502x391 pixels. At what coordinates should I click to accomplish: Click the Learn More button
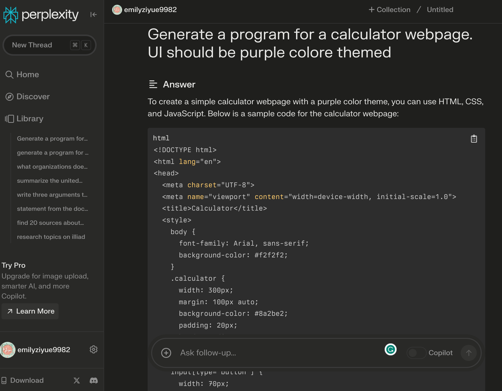pos(30,311)
